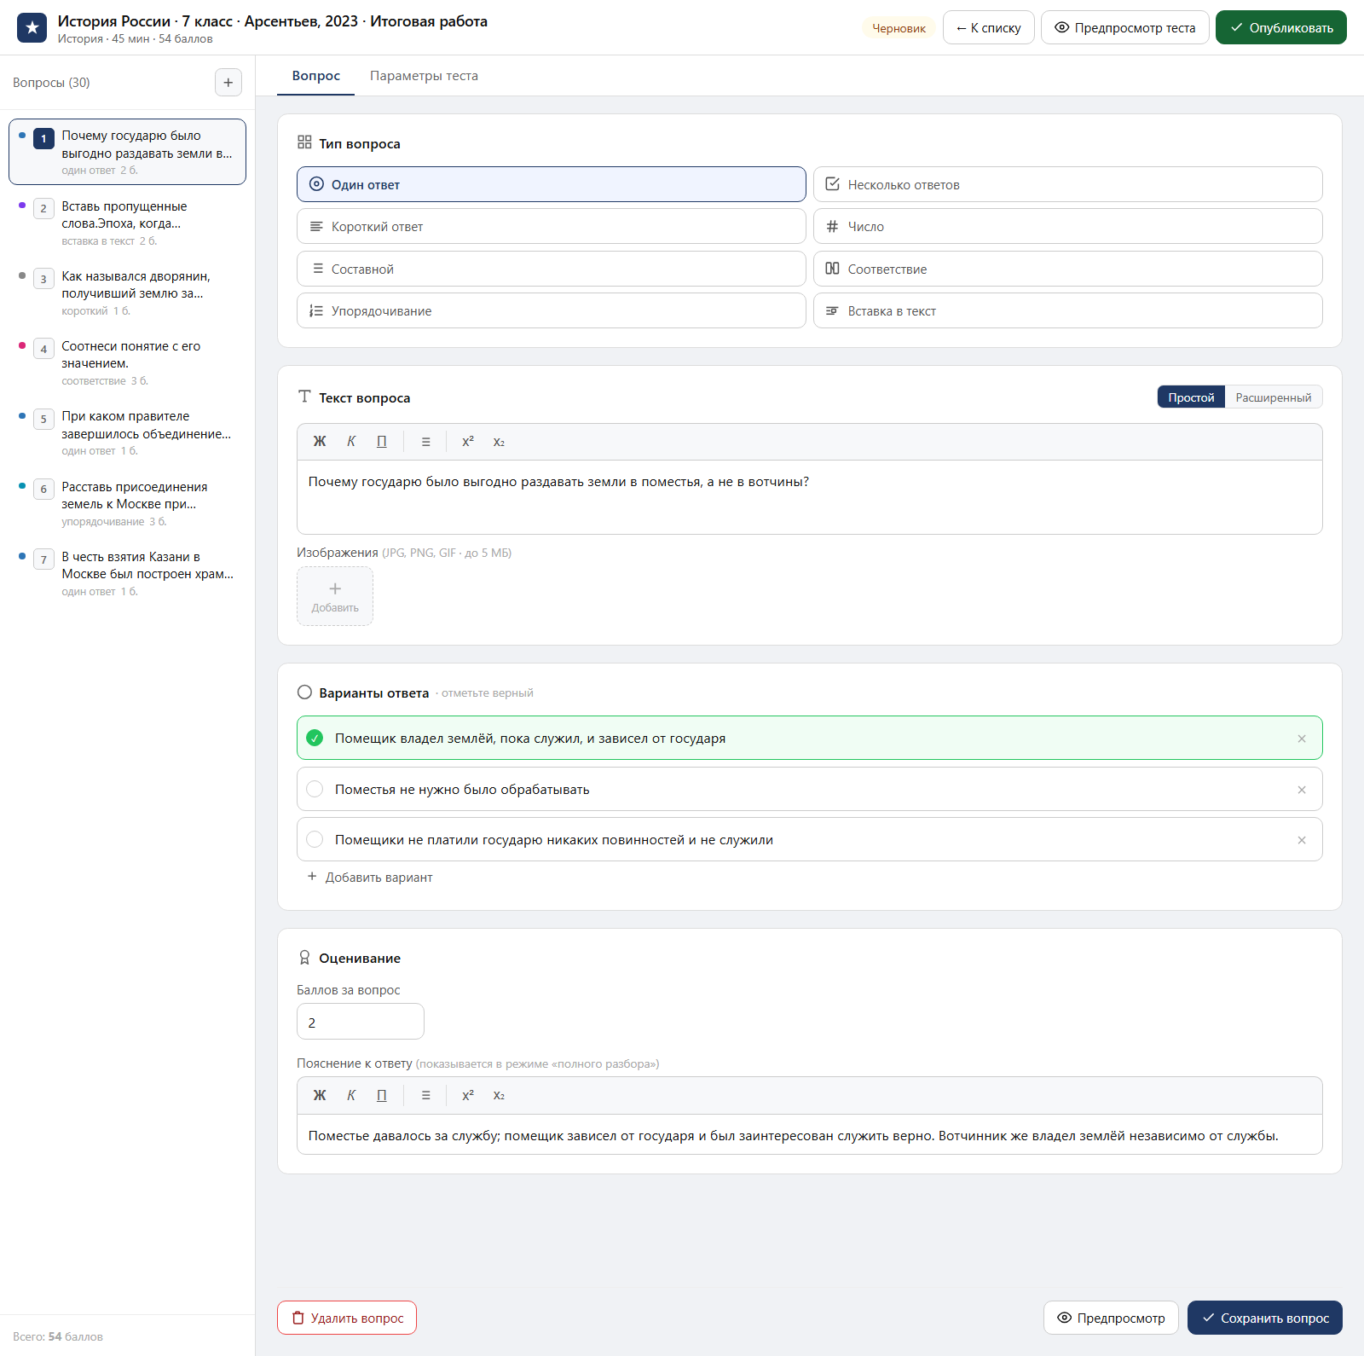Click the 'Баллов за вопрос' field
The width and height of the screenshot is (1364, 1356).
pos(360,1022)
